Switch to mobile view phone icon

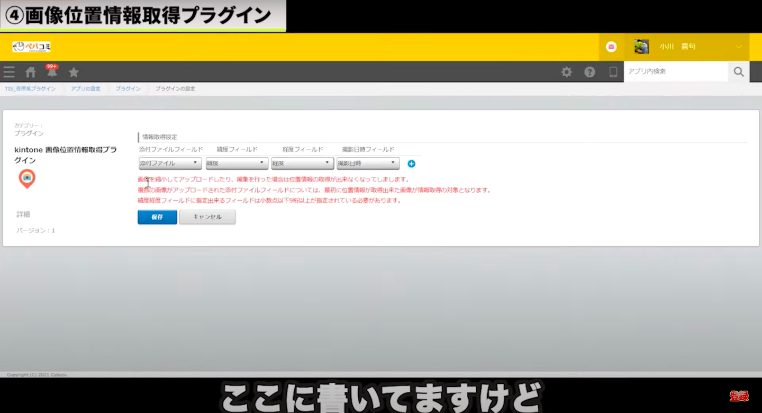tap(613, 72)
